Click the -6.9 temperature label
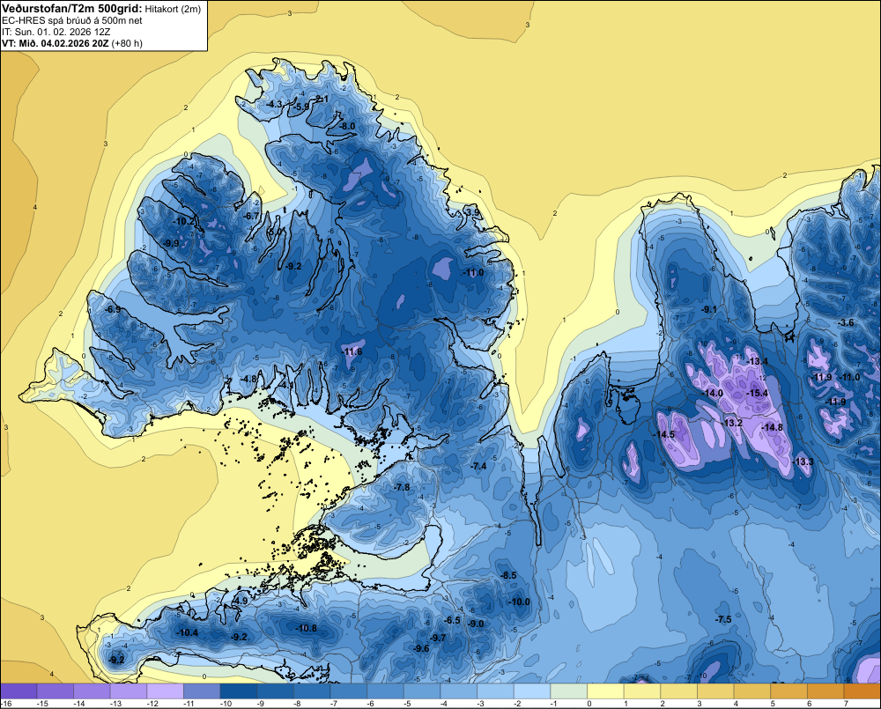The image size is (881, 709). (113, 309)
